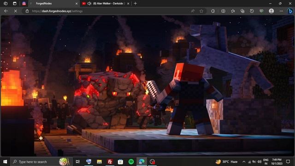Open network settings from the tray

pos(249,162)
